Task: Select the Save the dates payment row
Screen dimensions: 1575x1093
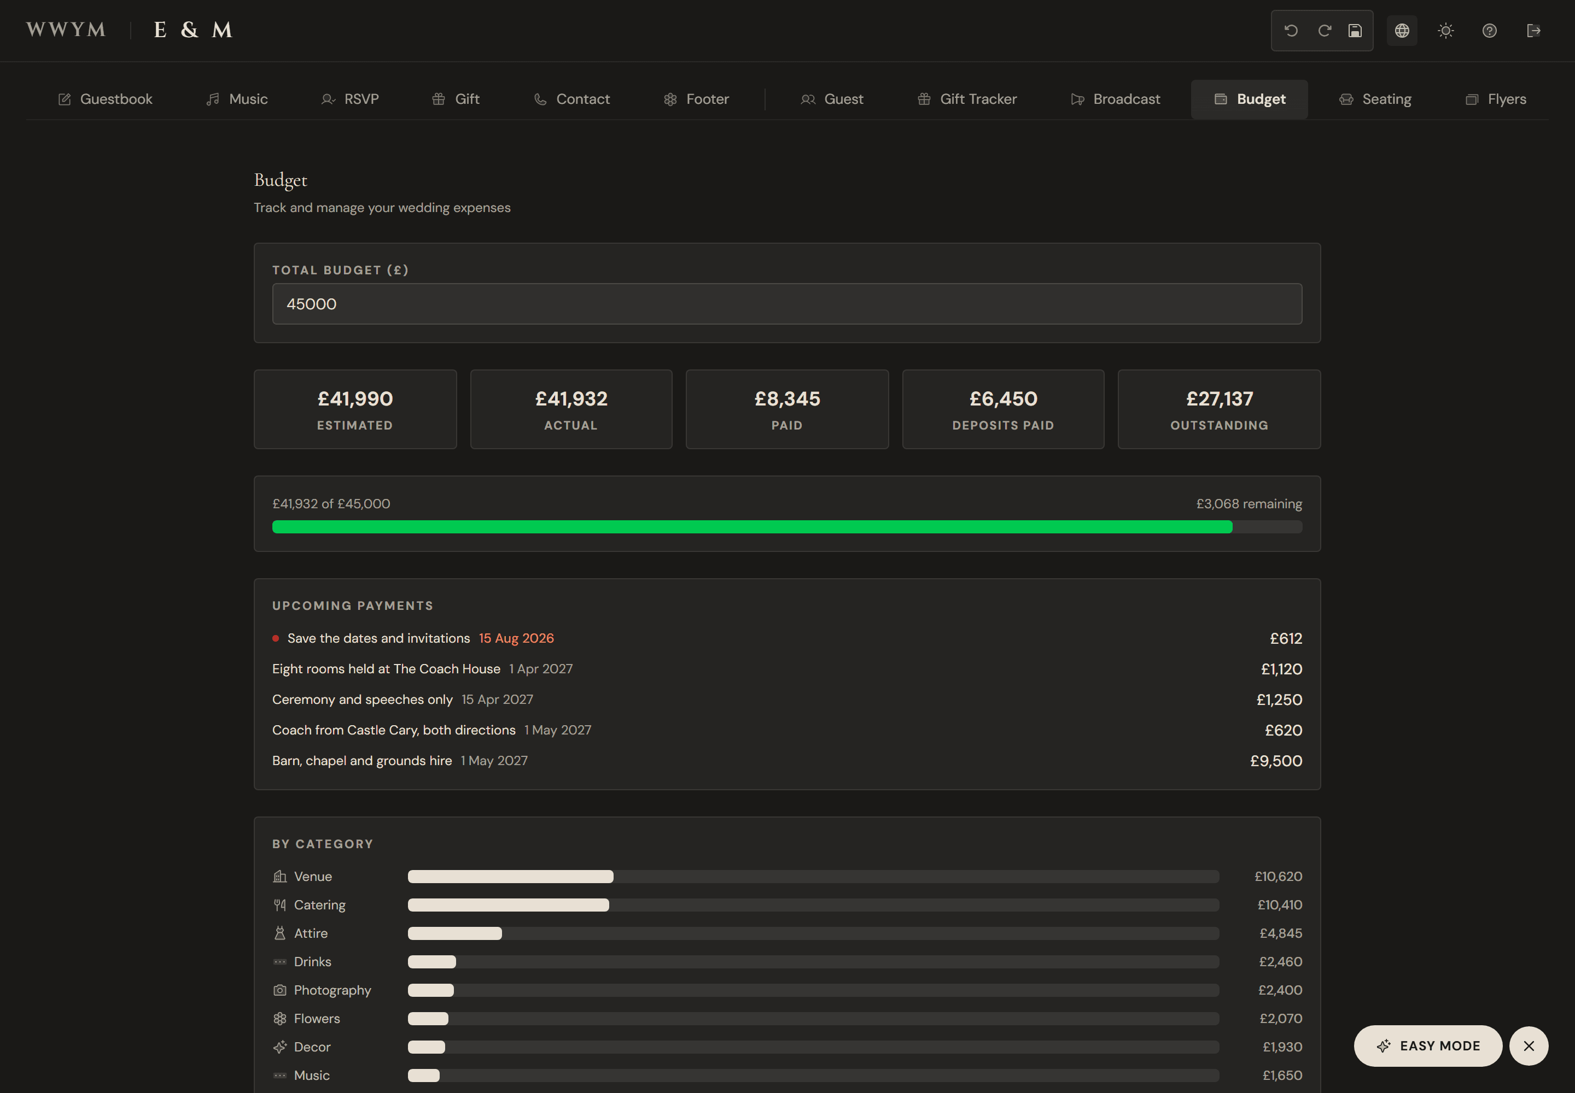Action: tap(787, 638)
